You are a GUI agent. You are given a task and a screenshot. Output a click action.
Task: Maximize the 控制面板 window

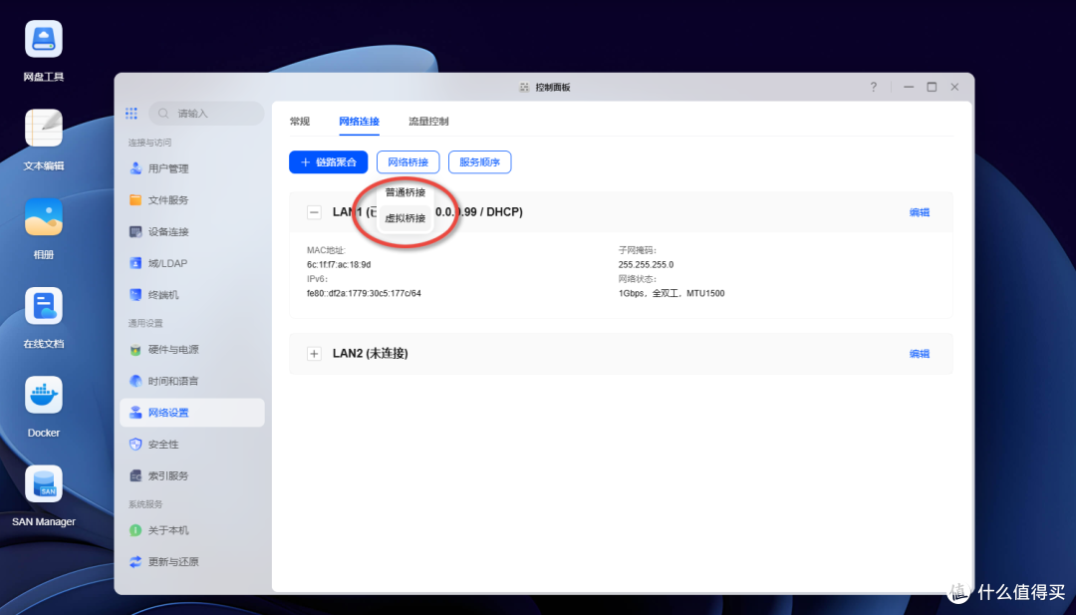(x=932, y=87)
